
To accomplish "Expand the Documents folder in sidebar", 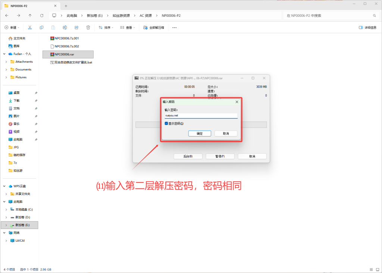I will [6, 70].
